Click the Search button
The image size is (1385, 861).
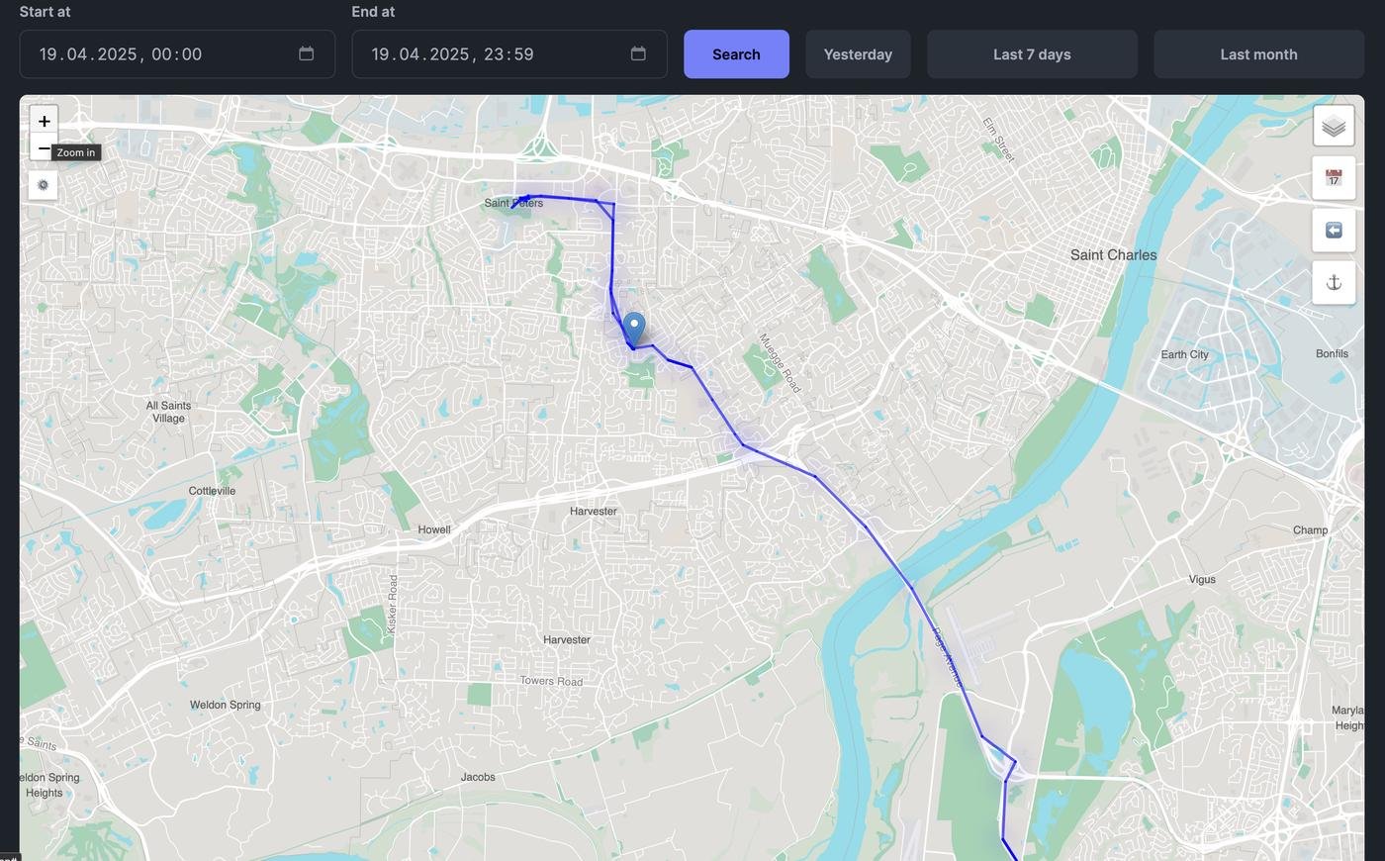(x=736, y=54)
